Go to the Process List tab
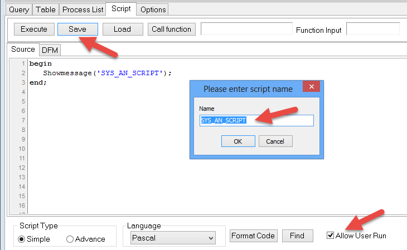Viewport: 407px width, 250px height. pyautogui.click(x=83, y=9)
